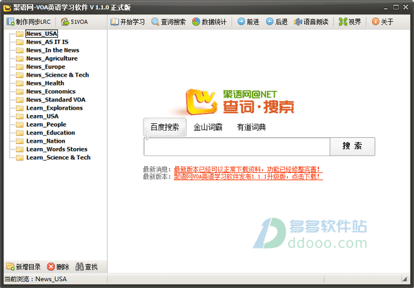This screenshot has height=288, width=414.
Task: Select the News_USA folder
Action: click(41, 34)
